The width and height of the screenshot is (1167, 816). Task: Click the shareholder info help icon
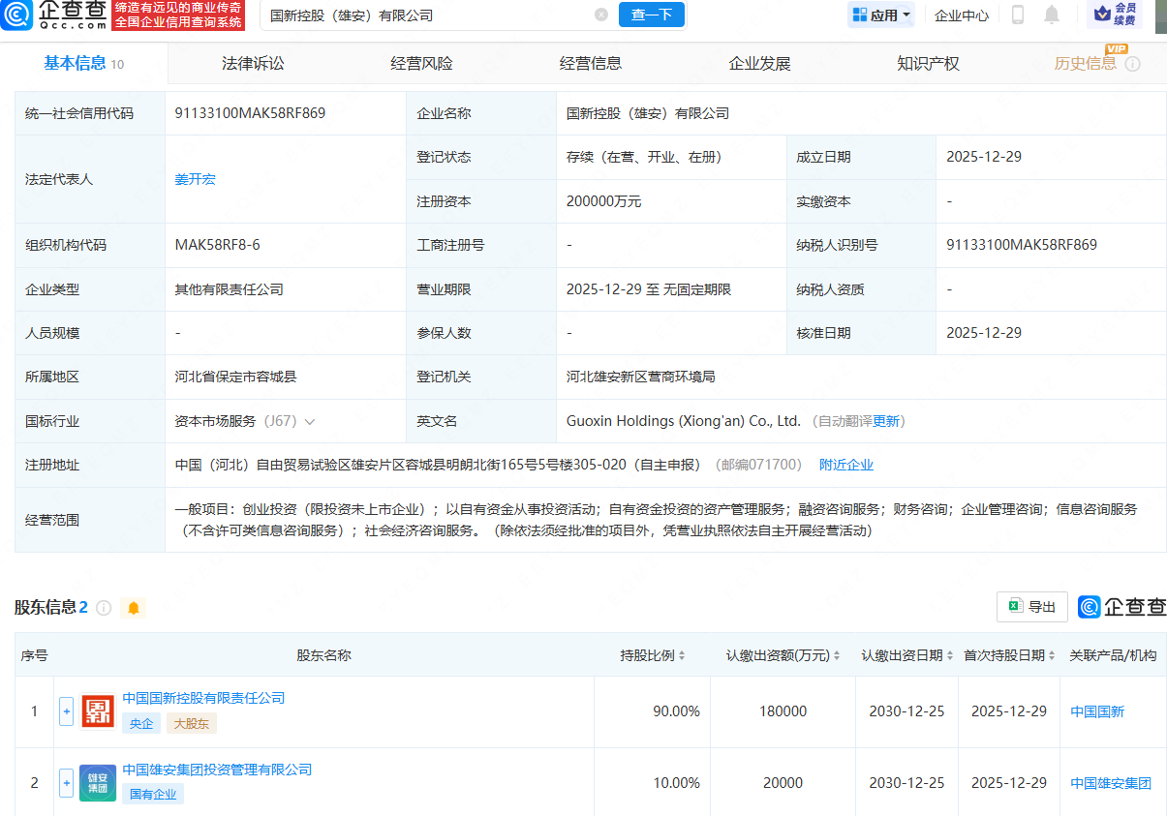104,608
